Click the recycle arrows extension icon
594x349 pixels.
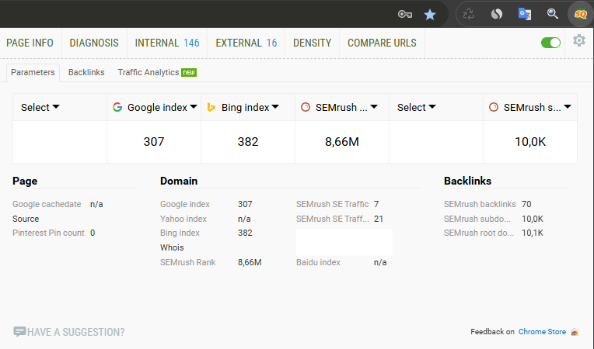click(469, 14)
